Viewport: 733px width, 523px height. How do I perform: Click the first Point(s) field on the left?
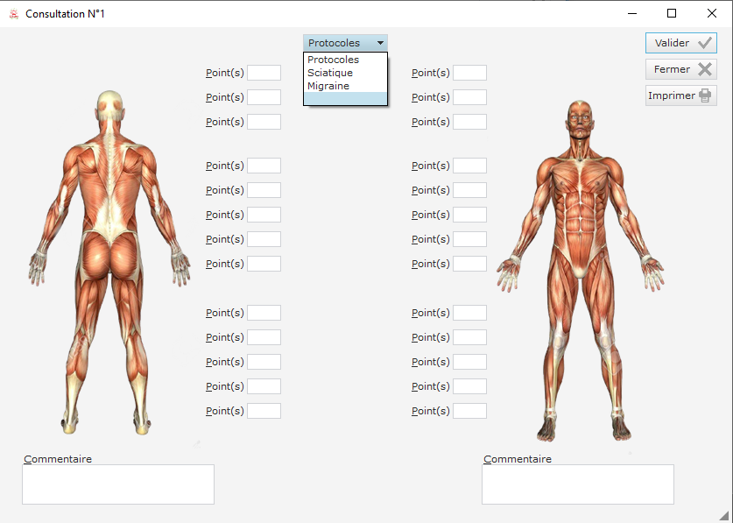pos(264,73)
